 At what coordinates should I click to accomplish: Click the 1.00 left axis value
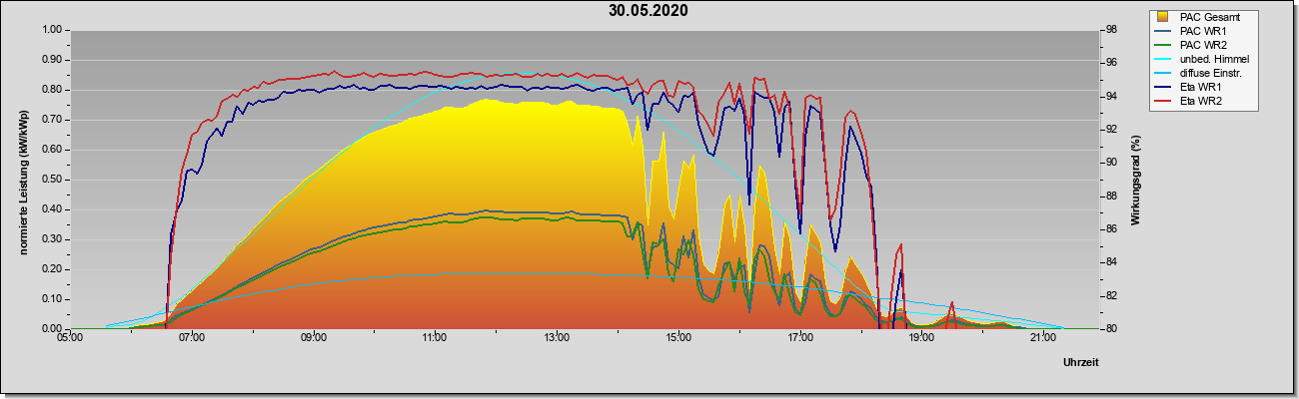click(52, 30)
